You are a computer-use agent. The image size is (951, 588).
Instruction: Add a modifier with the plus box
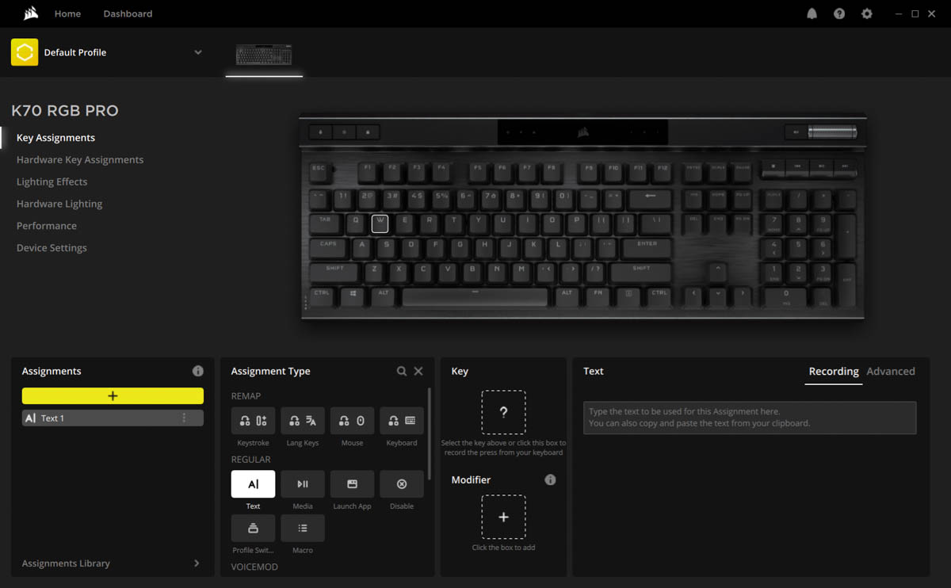point(503,517)
